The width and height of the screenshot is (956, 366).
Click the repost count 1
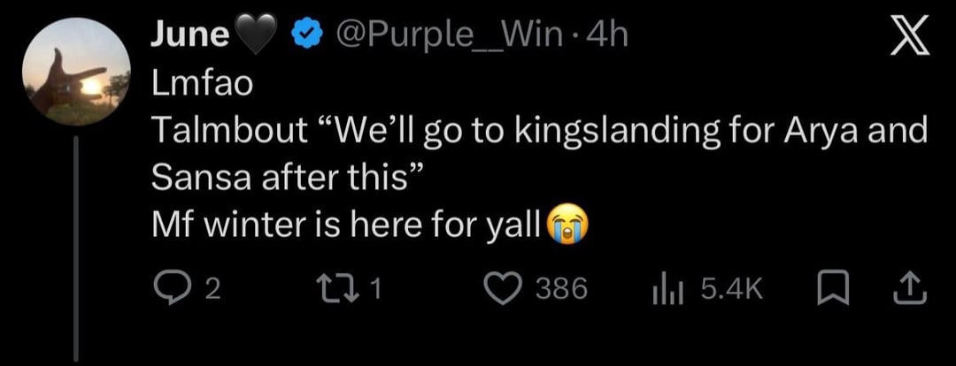click(x=375, y=290)
